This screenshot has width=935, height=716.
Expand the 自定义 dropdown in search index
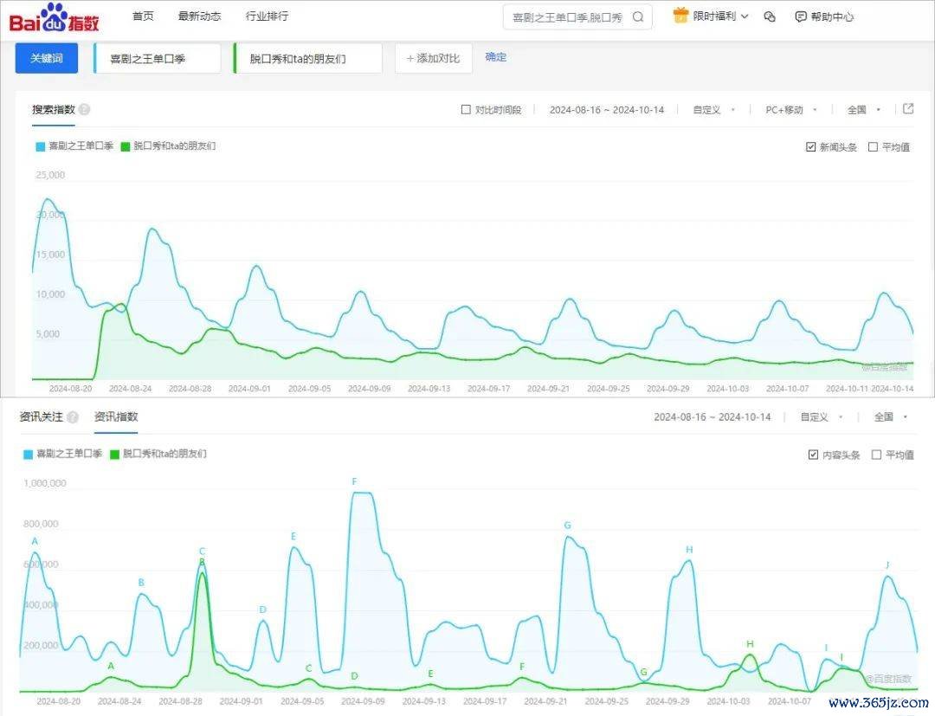(x=713, y=110)
